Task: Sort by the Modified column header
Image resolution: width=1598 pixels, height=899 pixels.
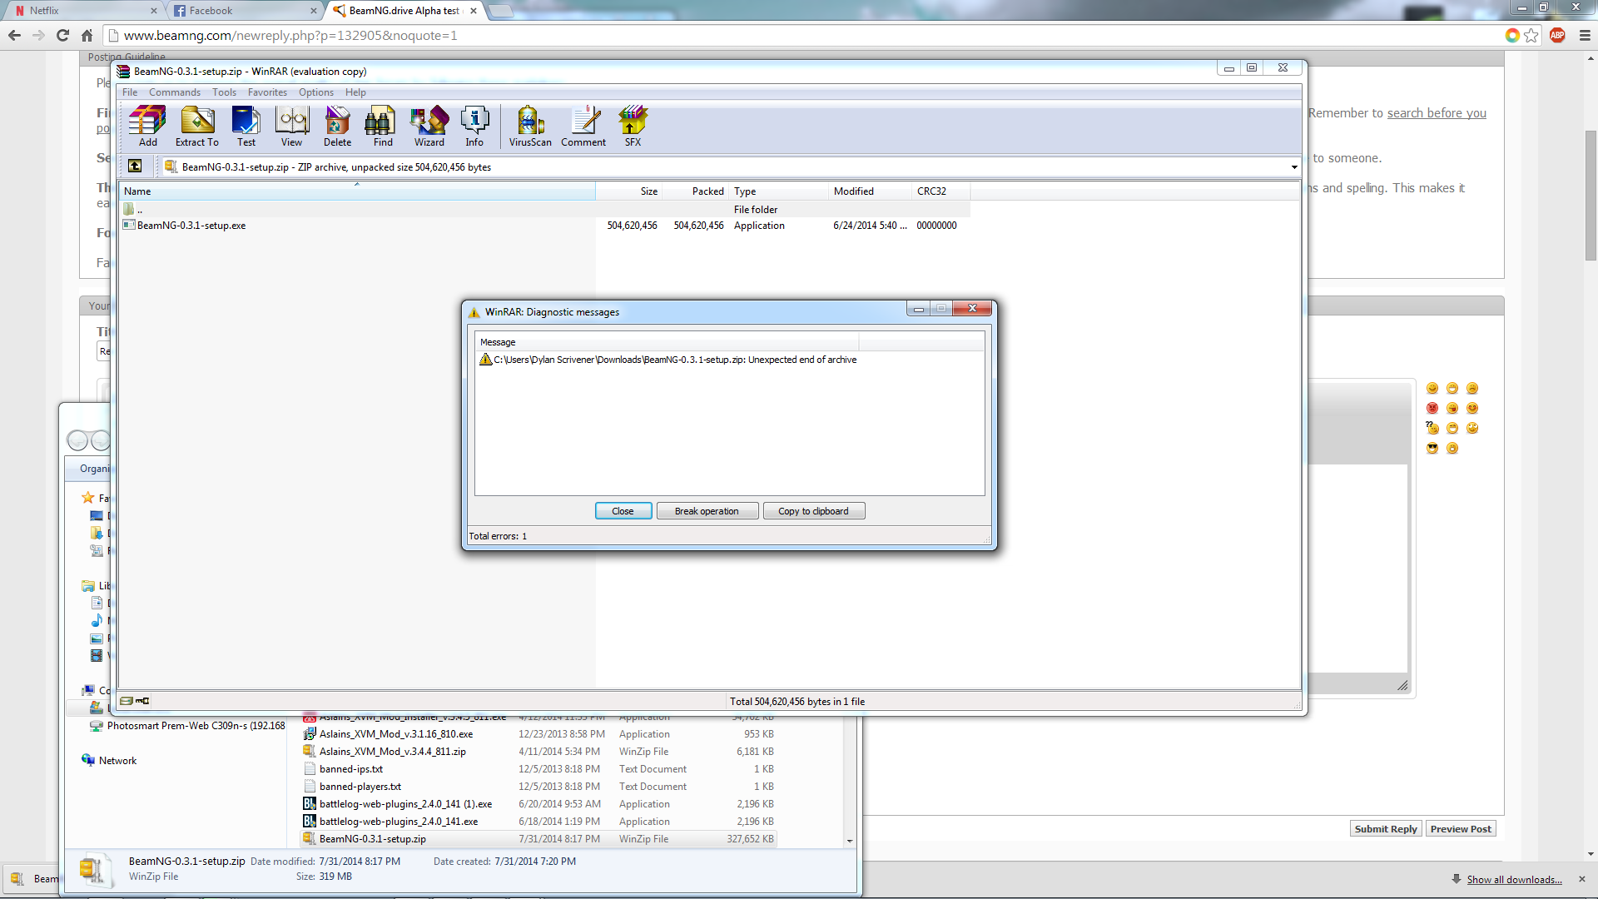Action: [x=870, y=191]
